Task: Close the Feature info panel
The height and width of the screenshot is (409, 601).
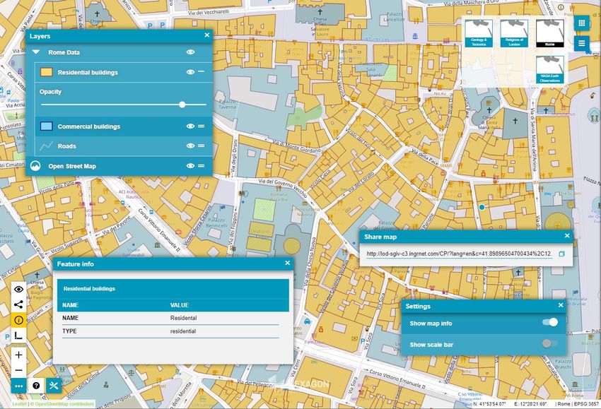Action: click(x=288, y=263)
